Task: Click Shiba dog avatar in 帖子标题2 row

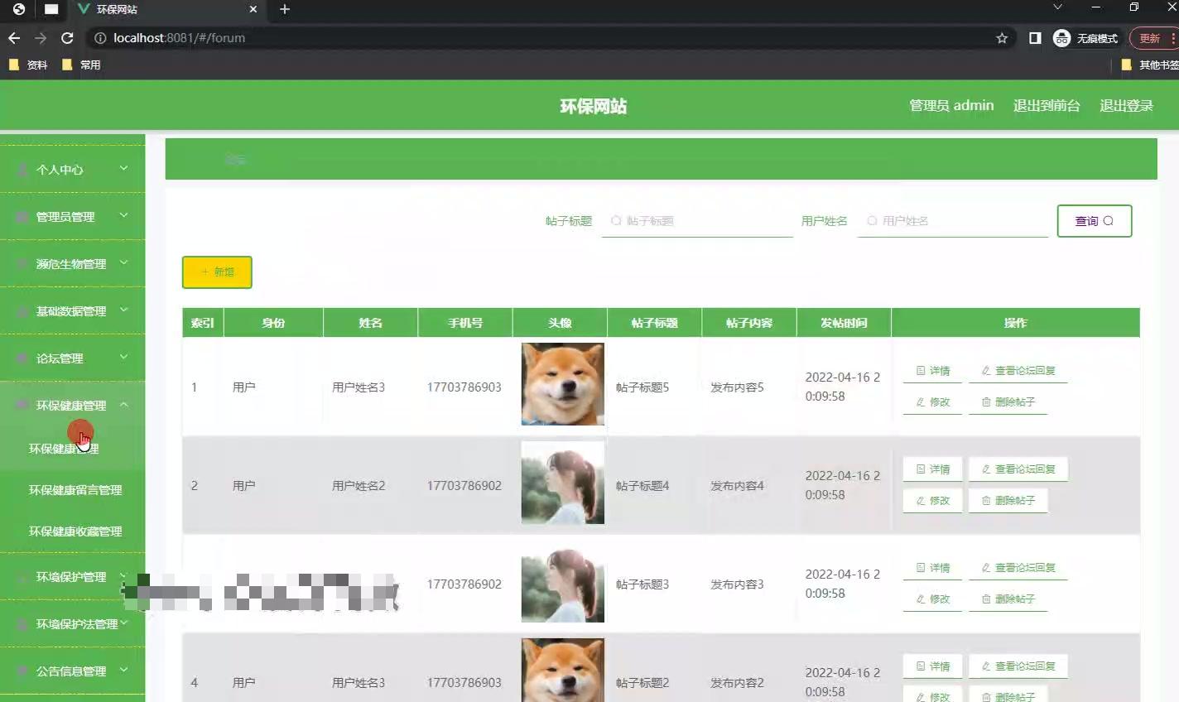Action: click(x=563, y=671)
